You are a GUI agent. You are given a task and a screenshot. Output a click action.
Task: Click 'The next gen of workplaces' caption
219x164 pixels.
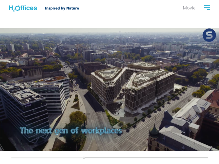coord(71,131)
